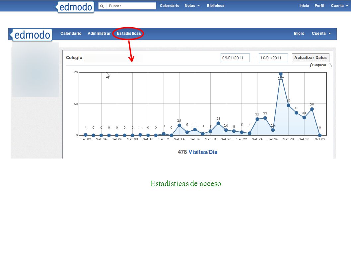This screenshot has height=263, width=351.
Task: Click the data point labeled 11
Action: coord(195,130)
